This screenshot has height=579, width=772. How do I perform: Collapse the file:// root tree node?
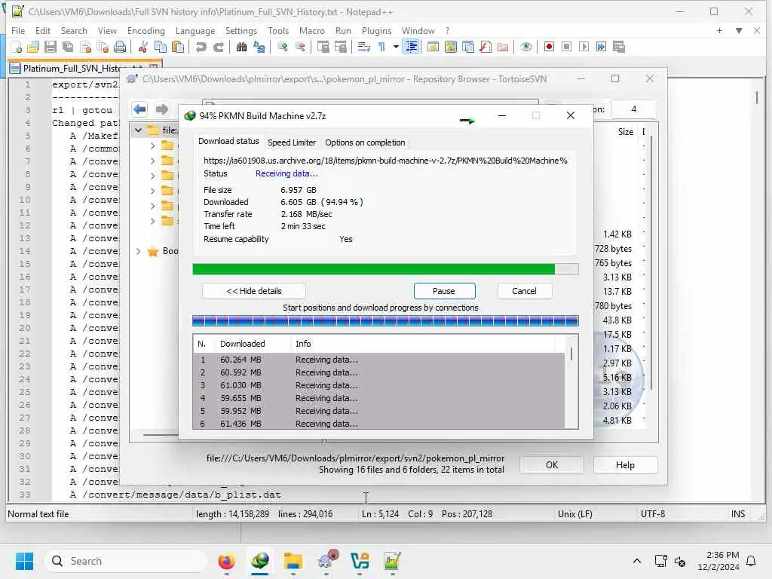(139, 130)
